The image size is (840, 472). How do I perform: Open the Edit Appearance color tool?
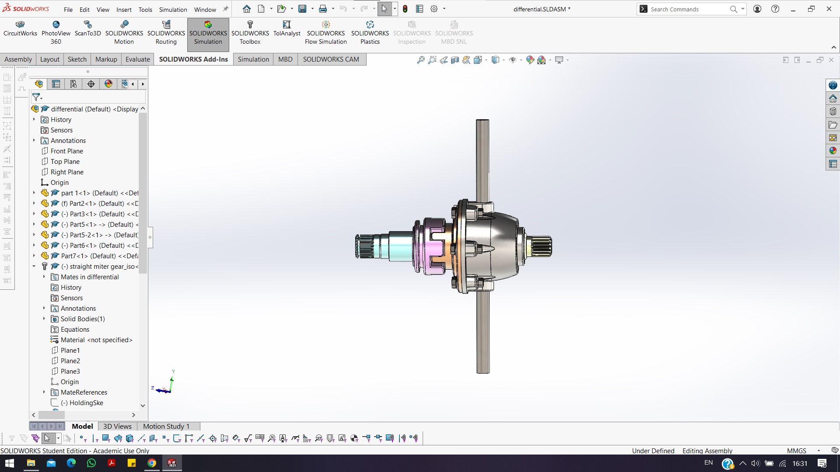click(x=530, y=60)
